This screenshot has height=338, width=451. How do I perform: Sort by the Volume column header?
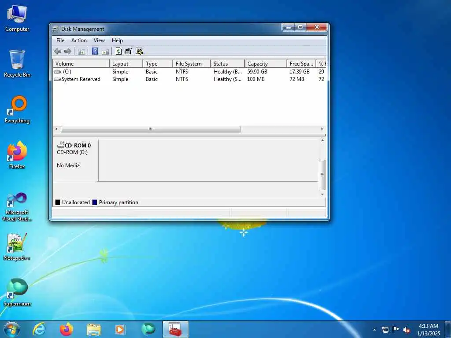click(81, 63)
